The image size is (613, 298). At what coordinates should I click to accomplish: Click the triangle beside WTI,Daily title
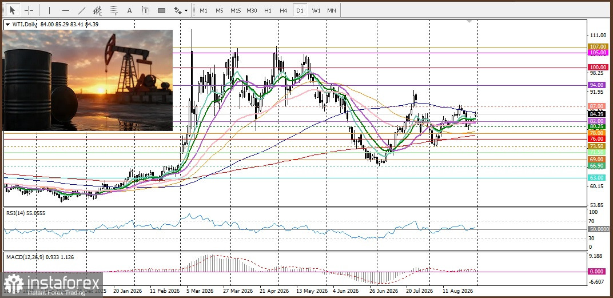coord(8,25)
